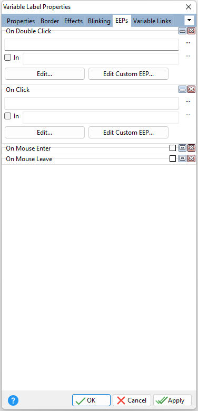Cancel the Variable Label Properties dialog

[132, 400]
